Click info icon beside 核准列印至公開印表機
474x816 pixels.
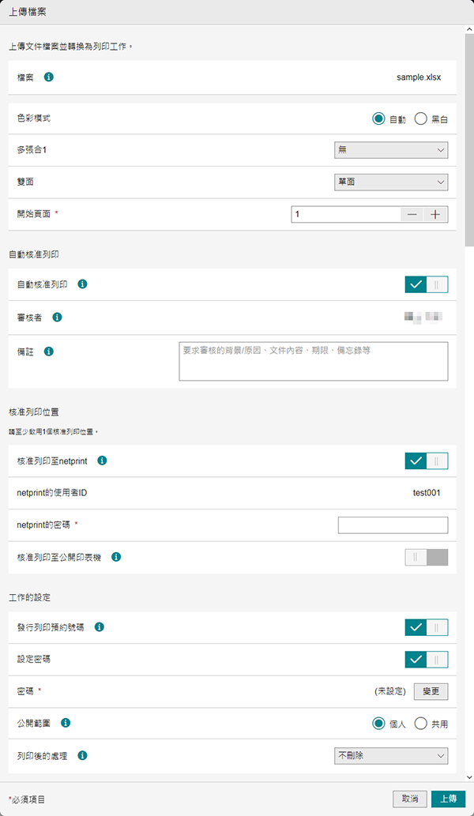116,557
